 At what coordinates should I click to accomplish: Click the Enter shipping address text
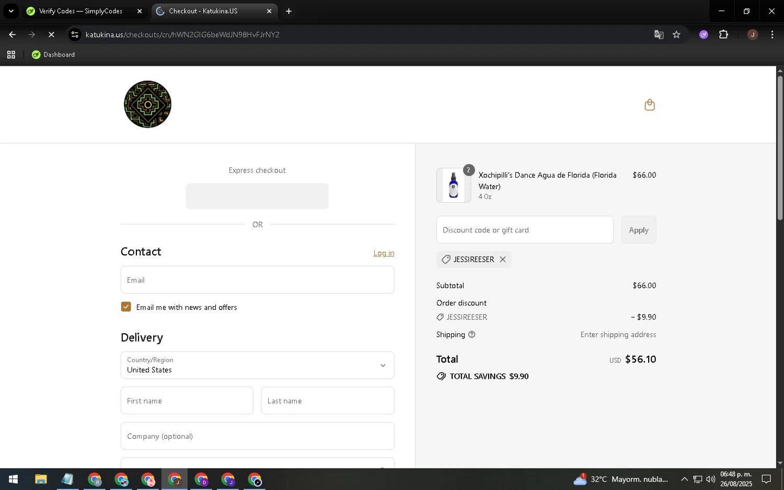(618, 335)
